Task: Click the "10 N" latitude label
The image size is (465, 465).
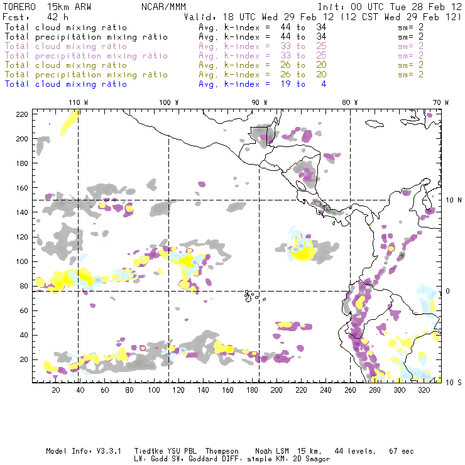Action: 454,200
